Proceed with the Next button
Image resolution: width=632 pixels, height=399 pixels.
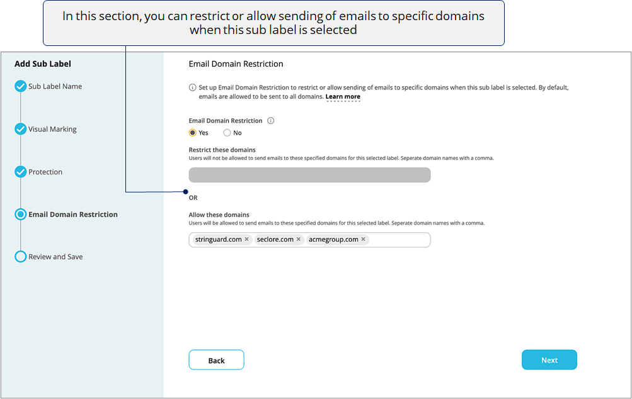[x=549, y=360]
